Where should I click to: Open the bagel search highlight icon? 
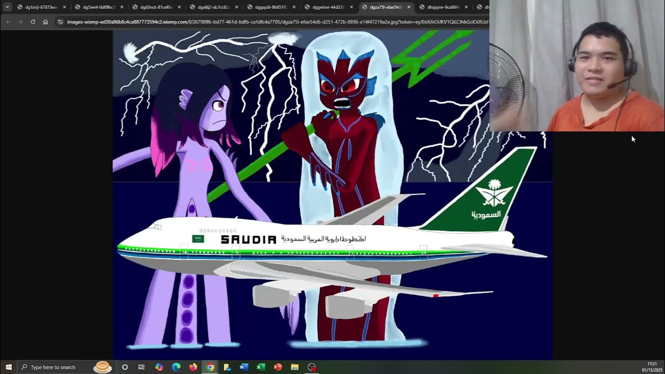[103, 367]
